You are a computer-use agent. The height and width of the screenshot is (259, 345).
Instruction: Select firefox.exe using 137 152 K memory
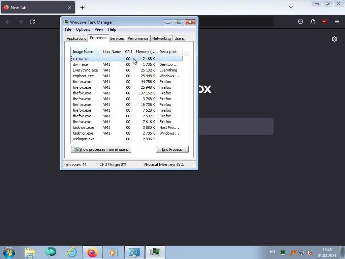point(127,93)
